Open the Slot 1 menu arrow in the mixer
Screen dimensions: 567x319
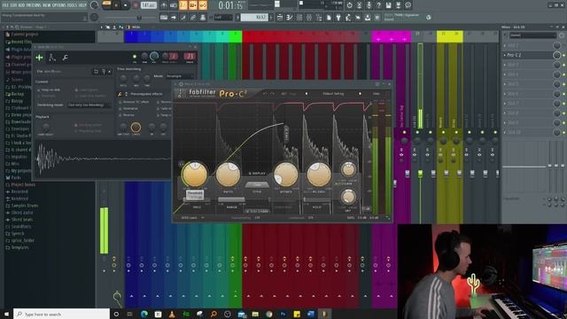click(x=505, y=45)
